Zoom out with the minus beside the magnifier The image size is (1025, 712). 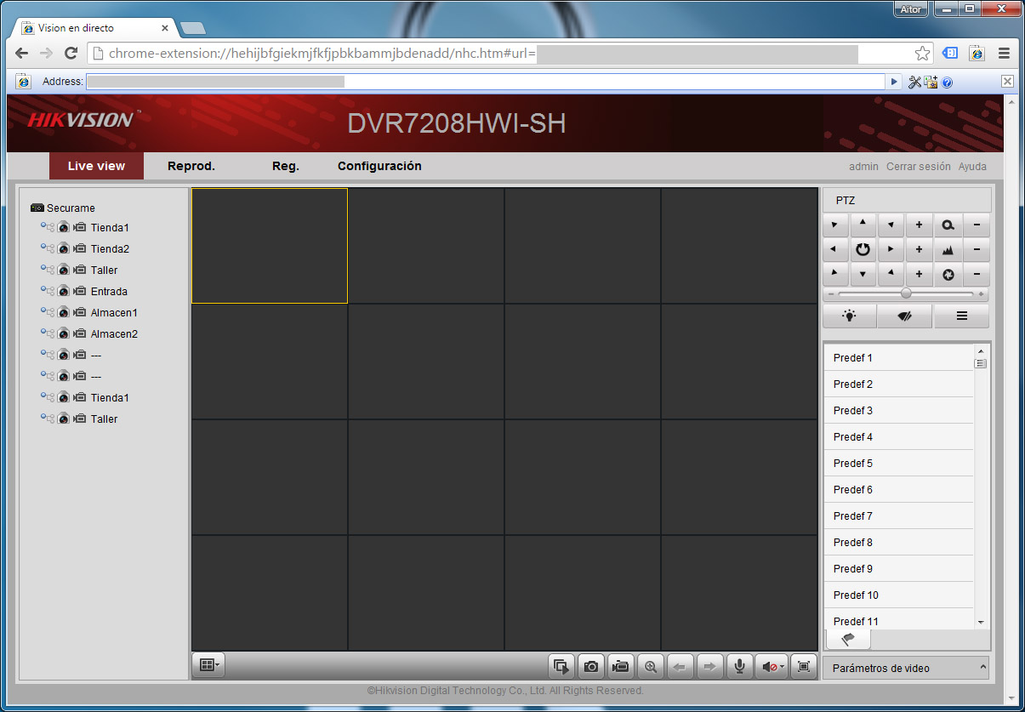coord(977,225)
